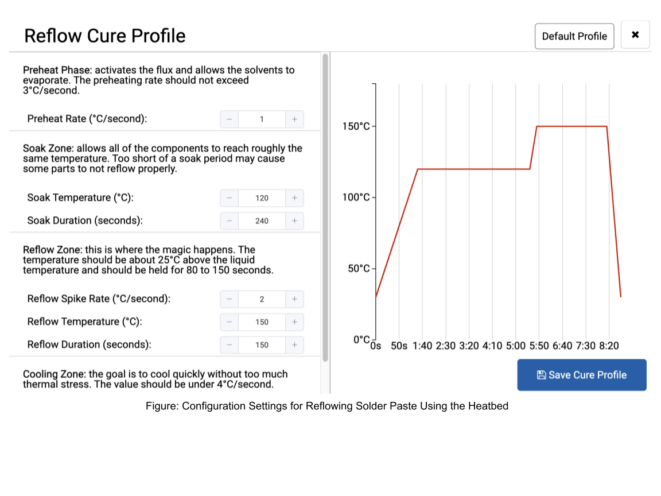
Task: Increase the Reflow Duration value
Action: [294, 345]
